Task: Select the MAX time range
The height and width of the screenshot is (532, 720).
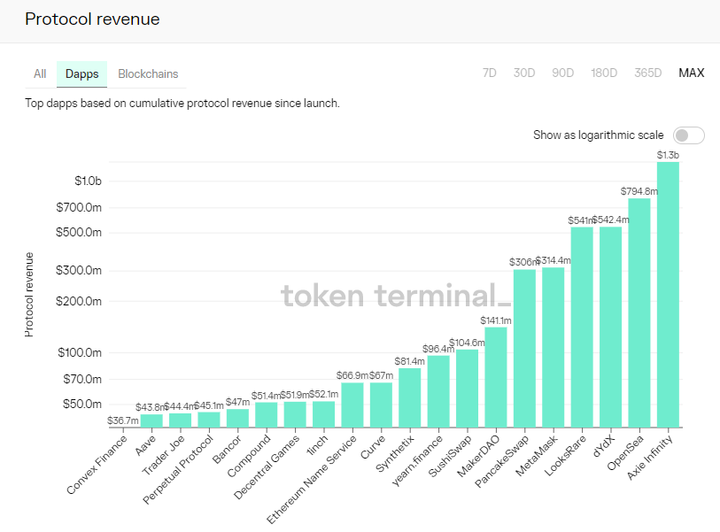Action: coord(691,73)
